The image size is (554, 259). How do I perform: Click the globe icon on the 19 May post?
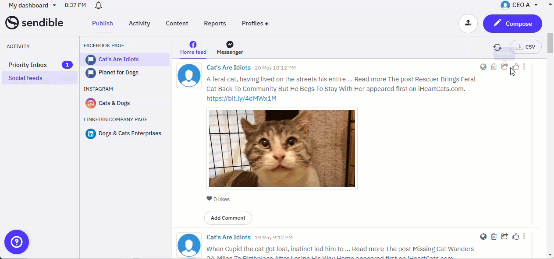tap(483, 237)
